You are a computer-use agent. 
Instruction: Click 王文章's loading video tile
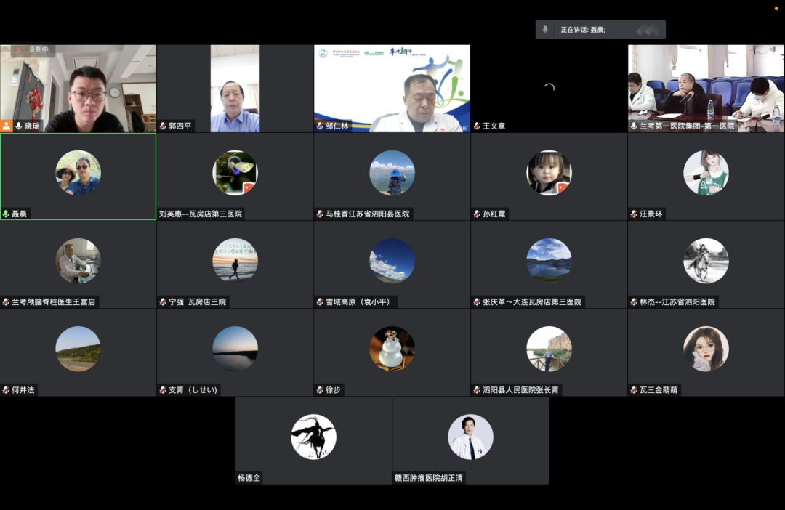pyautogui.click(x=549, y=88)
